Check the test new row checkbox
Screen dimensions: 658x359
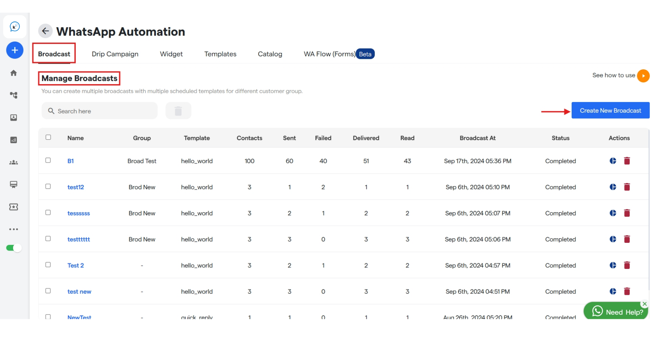(x=48, y=291)
